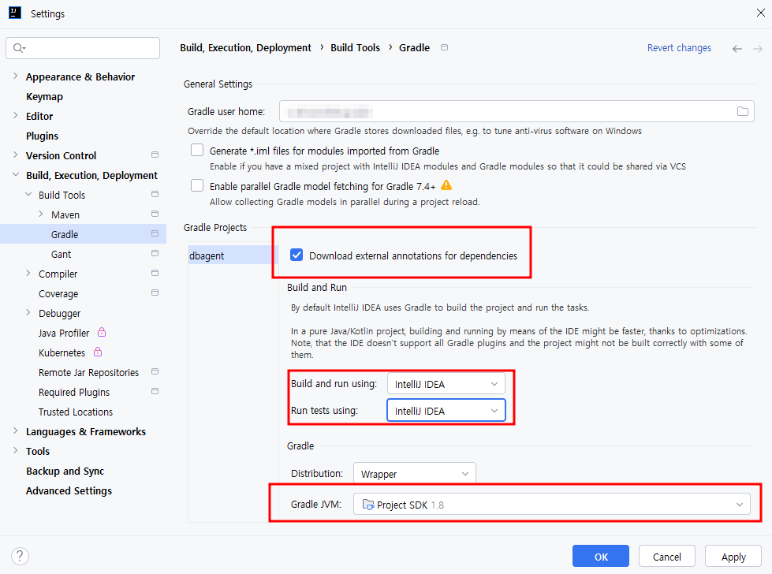Click project marker icon on Coverage row
This screenshot has height=574, width=772.
point(155,293)
